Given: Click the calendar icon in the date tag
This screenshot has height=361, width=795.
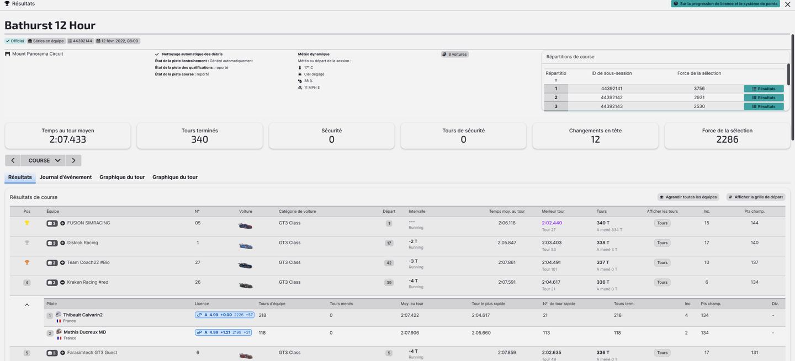Looking at the screenshot, I should click(98, 41).
